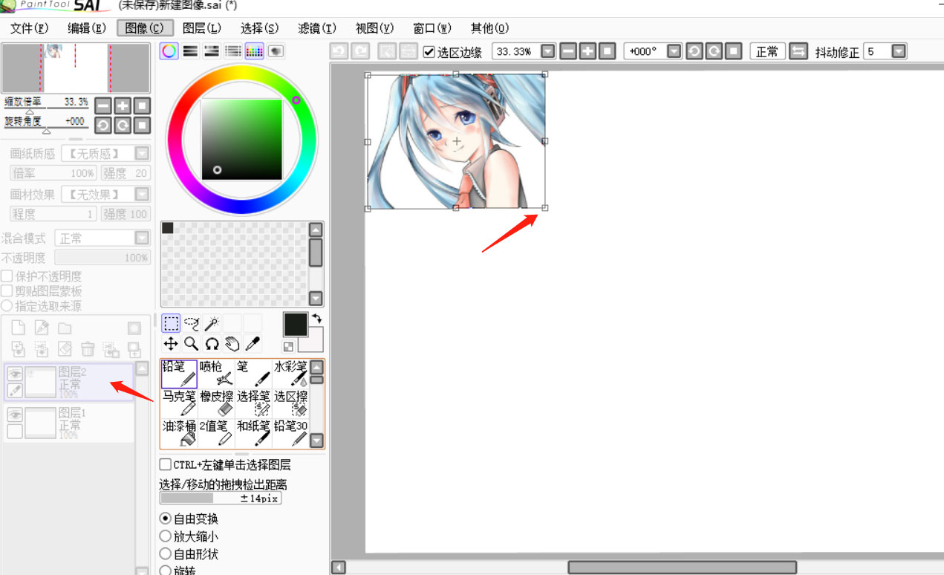944x575 pixels.
Task: Select the eyedropper color picker tool
Action: [253, 343]
